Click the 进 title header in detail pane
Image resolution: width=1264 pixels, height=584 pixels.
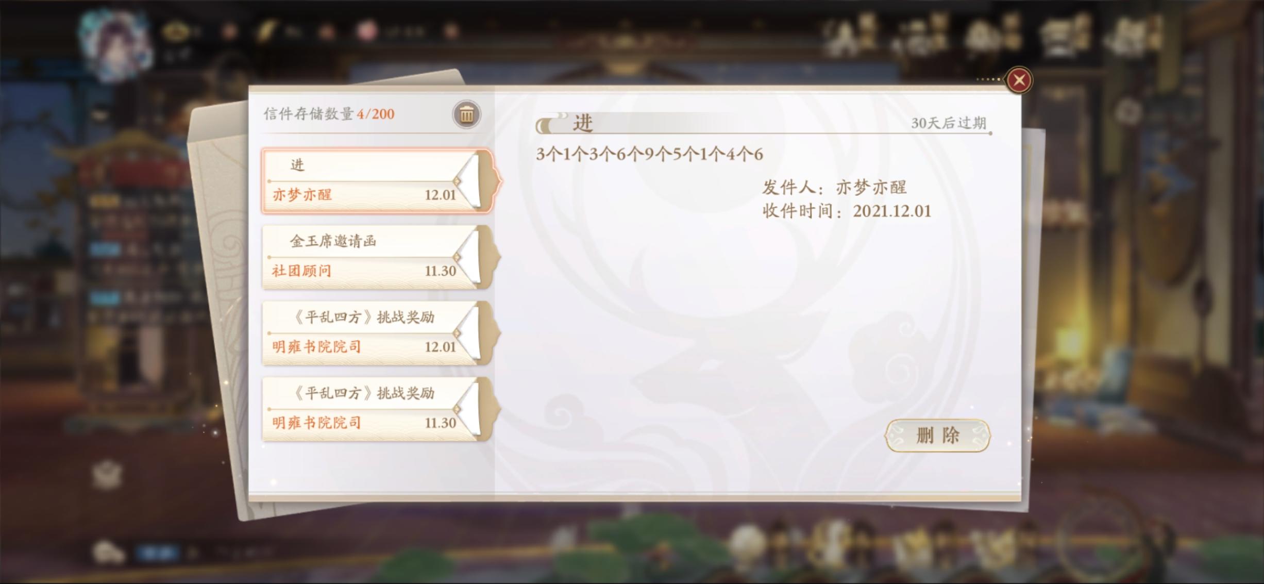[583, 124]
